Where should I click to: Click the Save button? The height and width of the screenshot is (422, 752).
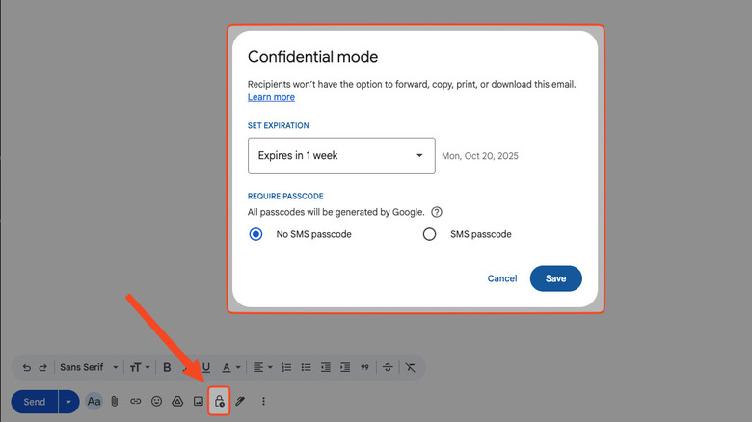pos(555,278)
